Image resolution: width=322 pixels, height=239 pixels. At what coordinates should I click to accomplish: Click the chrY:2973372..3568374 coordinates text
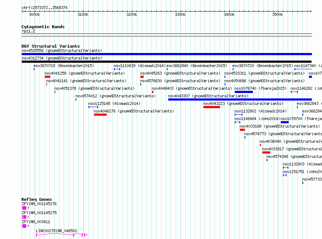[x=45, y=8]
